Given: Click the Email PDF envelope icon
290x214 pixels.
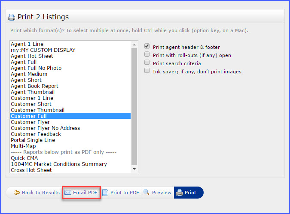Looking at the screenshot, I should (68, 193).
